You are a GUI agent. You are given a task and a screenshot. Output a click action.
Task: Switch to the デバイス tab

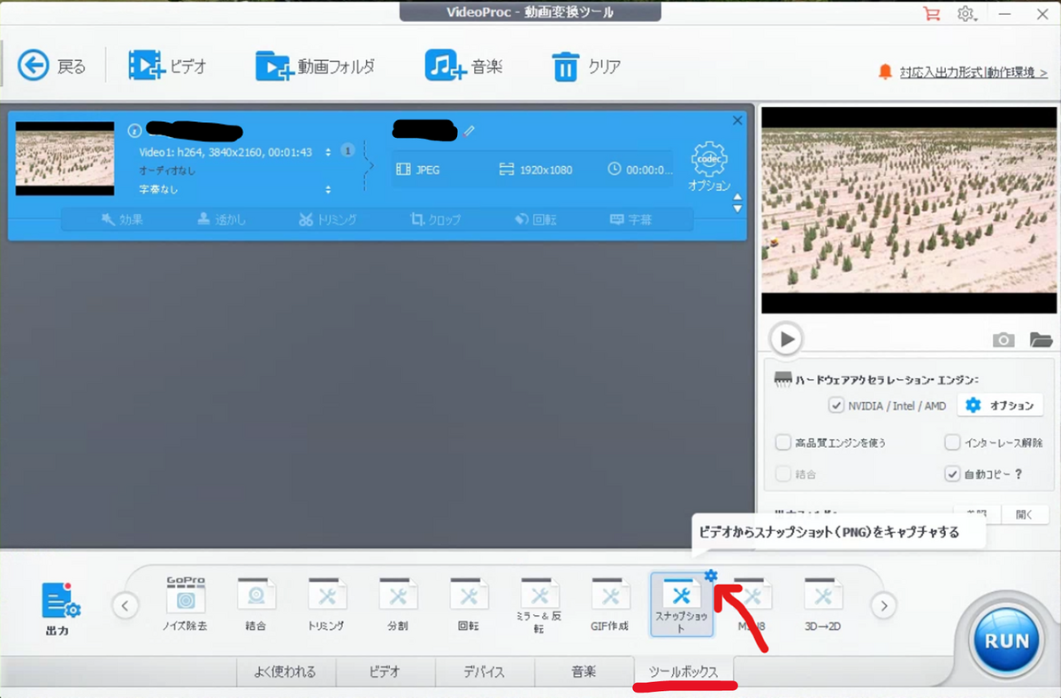(485, 671)
